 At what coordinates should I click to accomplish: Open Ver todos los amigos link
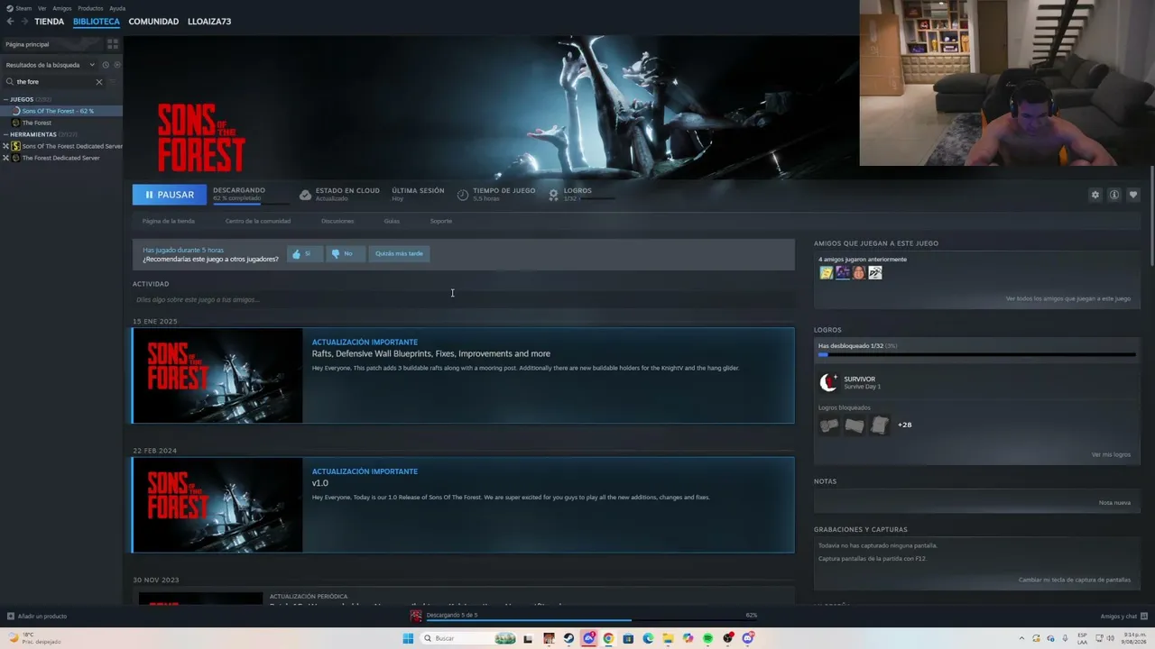tap(1068, 298)
